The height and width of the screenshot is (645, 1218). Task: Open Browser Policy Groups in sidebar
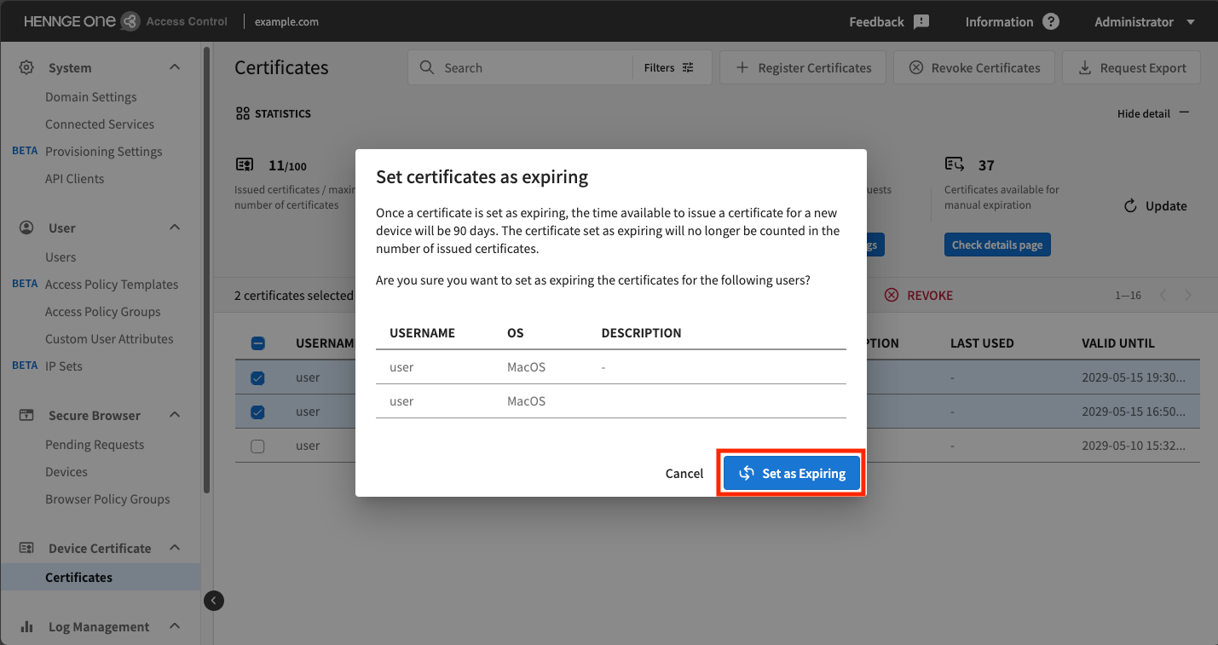[x=107, y=499]
